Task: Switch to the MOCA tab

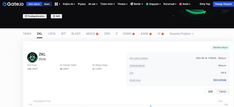Action: (91, 34)
